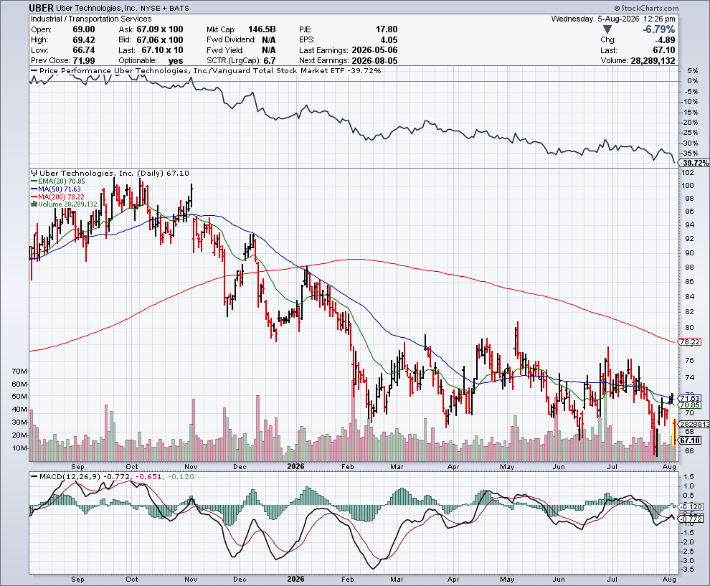The image size is (710, 586).
Task: Click the -0.120 histogram axis tag
Action: [691, 507]
